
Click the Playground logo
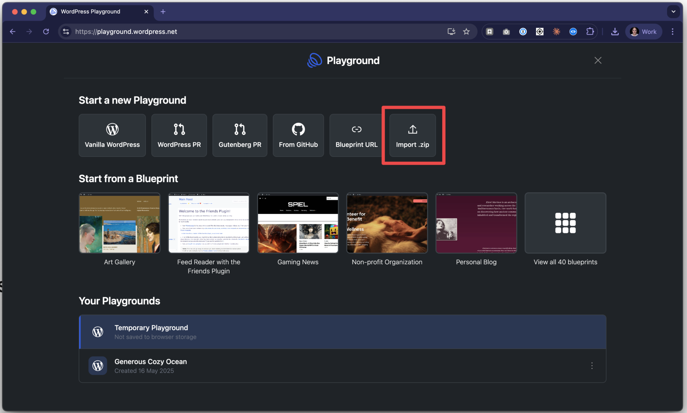(314, 60)
